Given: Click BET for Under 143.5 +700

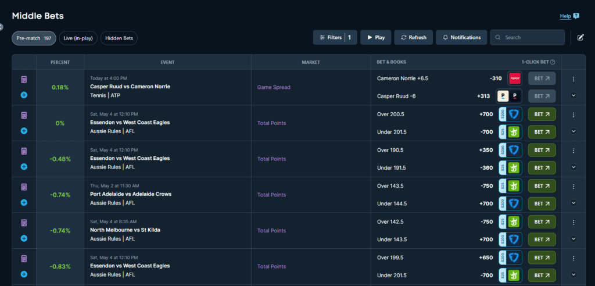Looking at the screenshot, I should [x=542, y=239].
